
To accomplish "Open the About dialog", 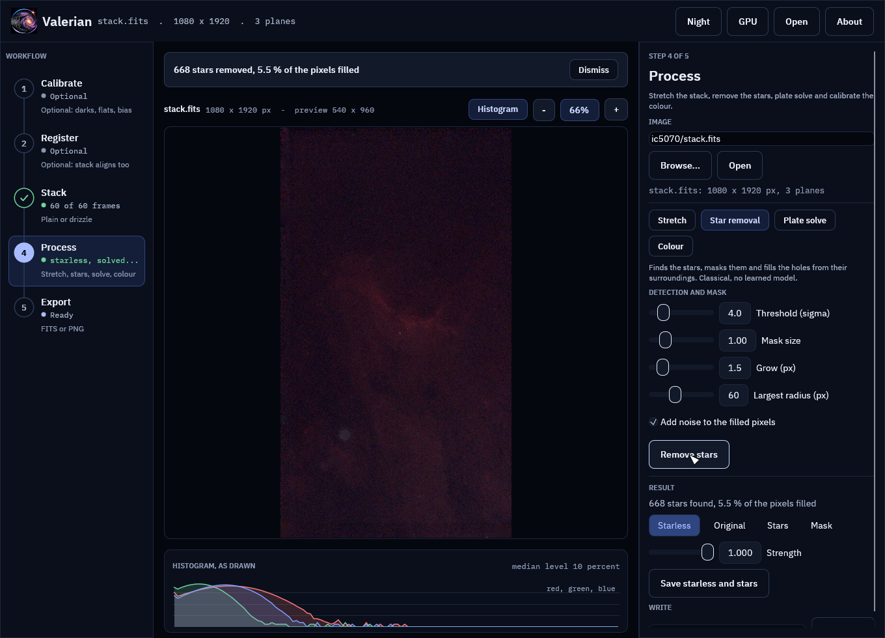I will 849,21.
